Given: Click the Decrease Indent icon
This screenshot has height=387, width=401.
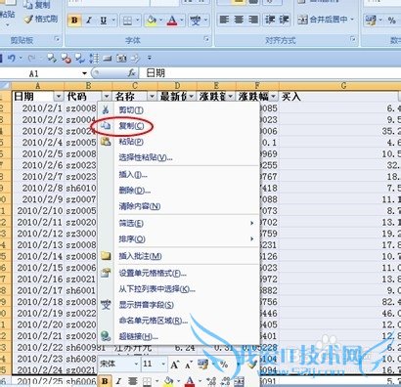Looking at the screenshot, I should click(x=270, y=20).
